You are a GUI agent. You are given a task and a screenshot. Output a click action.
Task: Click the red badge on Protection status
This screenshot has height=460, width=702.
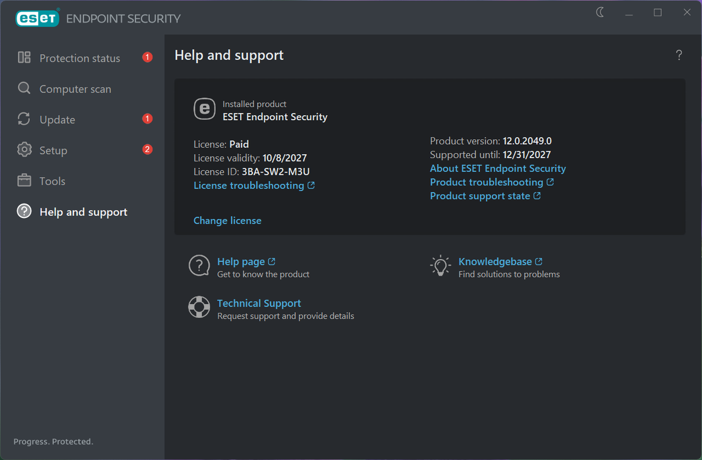[148, 57]
